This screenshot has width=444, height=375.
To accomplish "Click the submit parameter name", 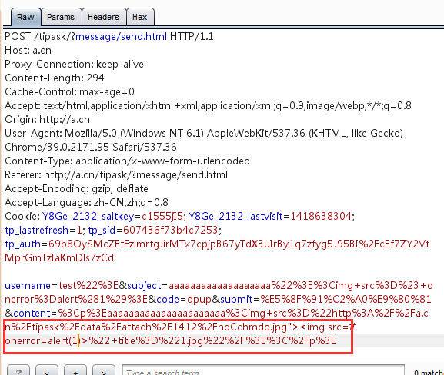I will 236,300.
